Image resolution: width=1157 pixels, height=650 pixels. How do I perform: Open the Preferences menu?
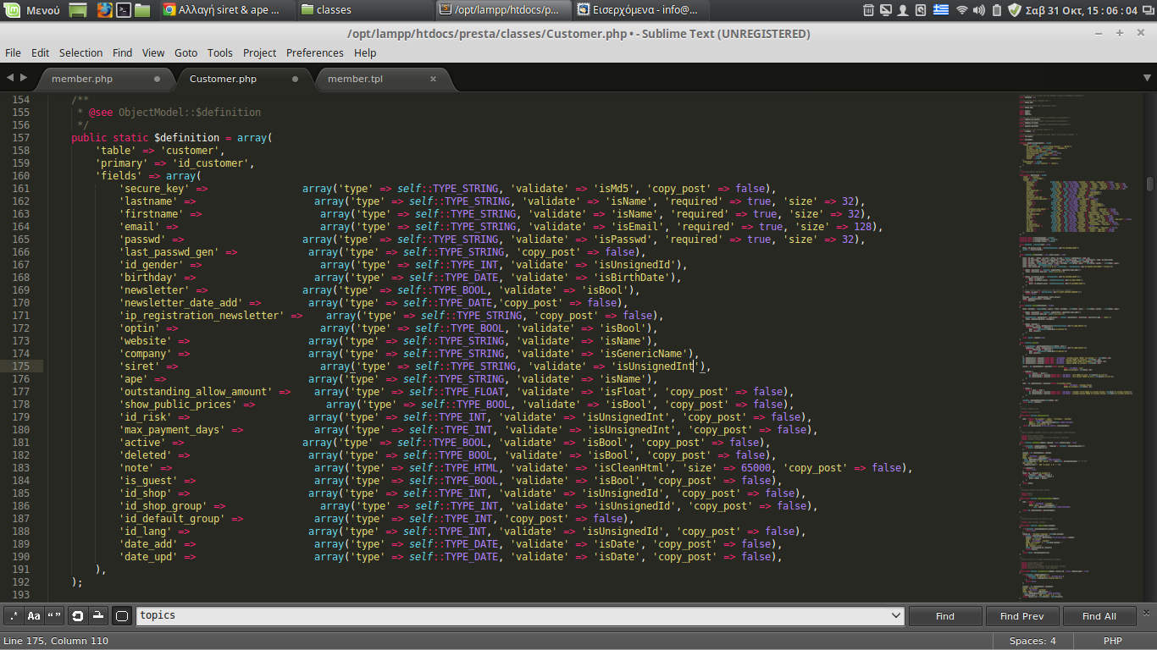pos(314,52)
